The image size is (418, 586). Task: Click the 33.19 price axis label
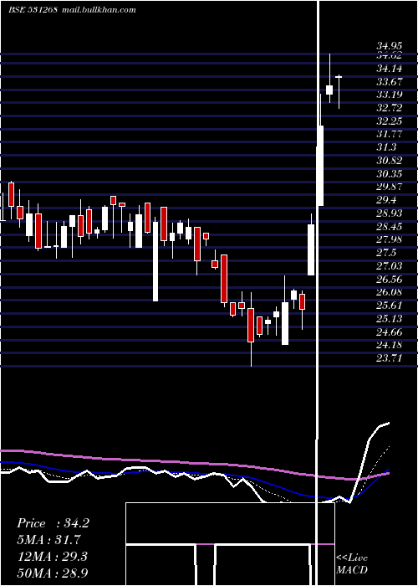click(x=390, y=95)
